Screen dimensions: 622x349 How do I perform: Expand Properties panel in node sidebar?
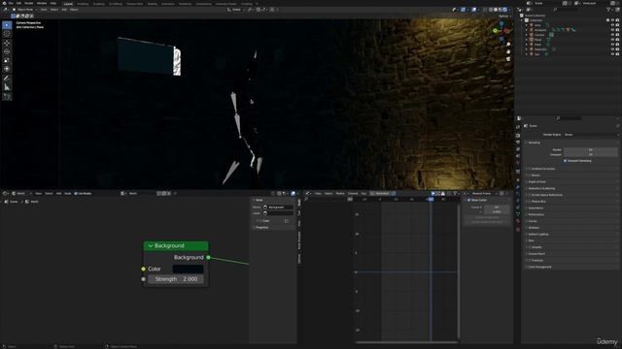pos(261,228)
